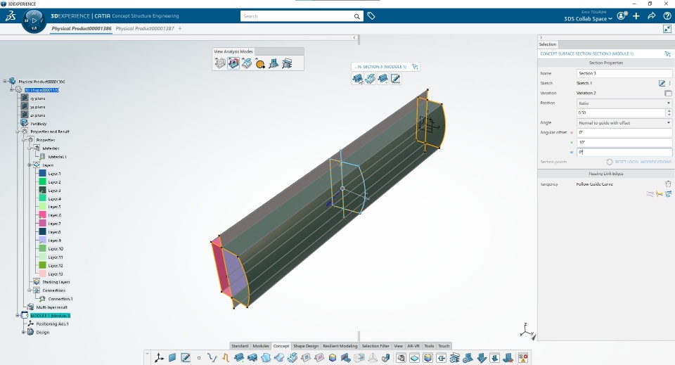Open the Angle 'Normal to guide with offset' dropdown
The width and height of the screenshot is (675, 365).
pyautogui.click(x=624, y=122)
